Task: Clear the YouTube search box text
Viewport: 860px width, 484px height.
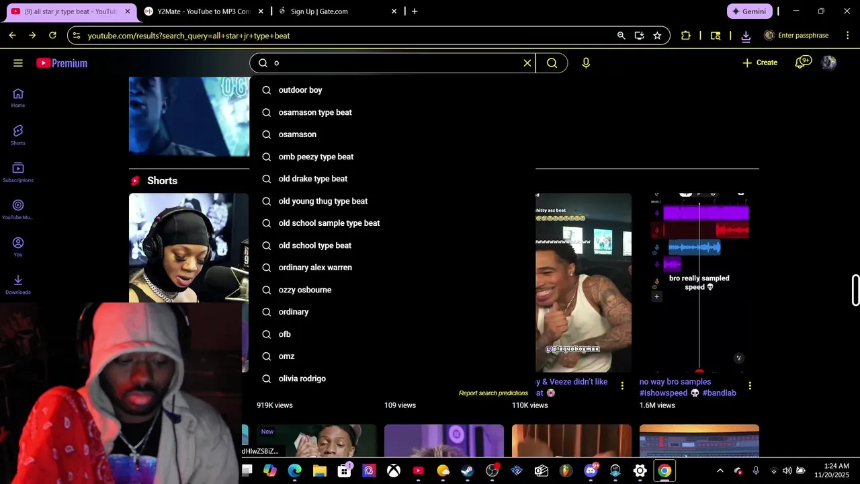Action: click(x=527, y=63)
